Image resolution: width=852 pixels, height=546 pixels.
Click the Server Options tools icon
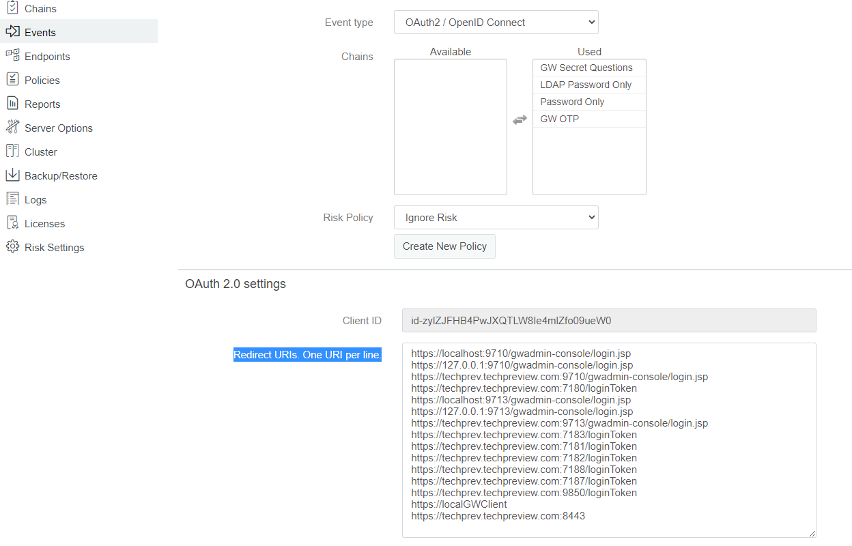click(x=12, y=128)
